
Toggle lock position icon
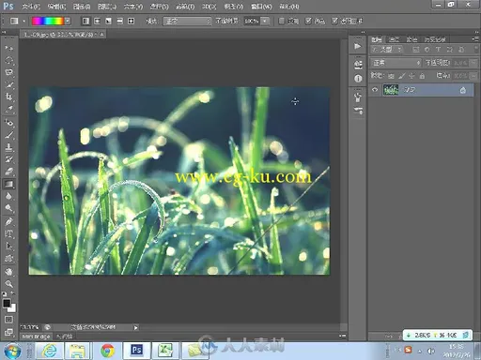tap(411, 76)
